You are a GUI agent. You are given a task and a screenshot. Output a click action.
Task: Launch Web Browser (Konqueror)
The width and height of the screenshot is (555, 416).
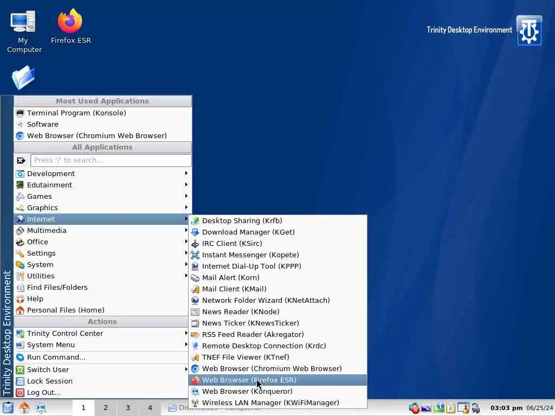278,391
